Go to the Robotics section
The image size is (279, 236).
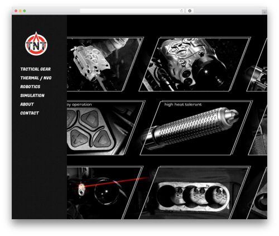pyautogui.click(x=30, y=86)
